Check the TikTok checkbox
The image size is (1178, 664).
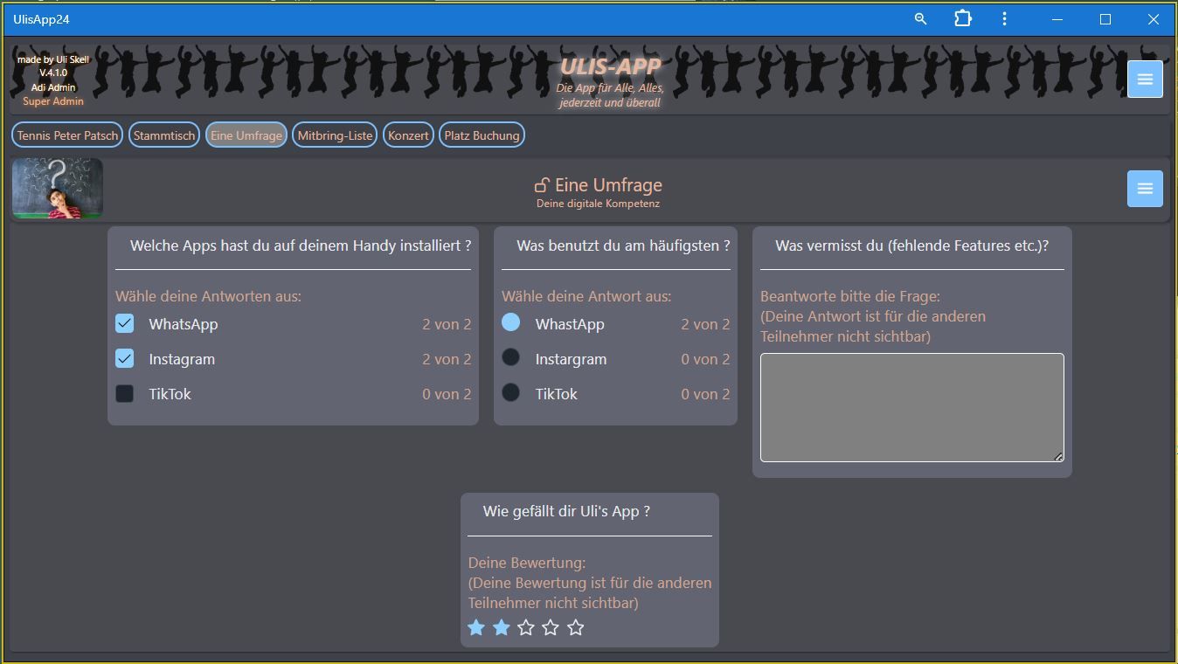click(x=125, y=394)
